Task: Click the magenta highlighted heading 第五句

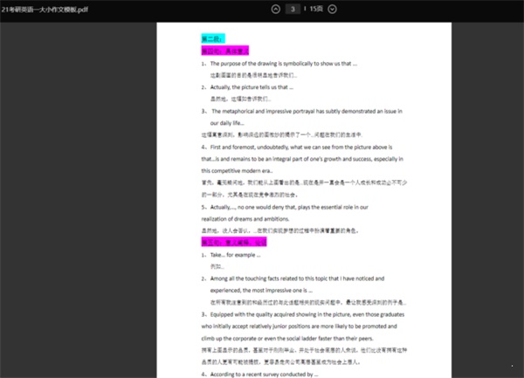Action: (234, 242)
